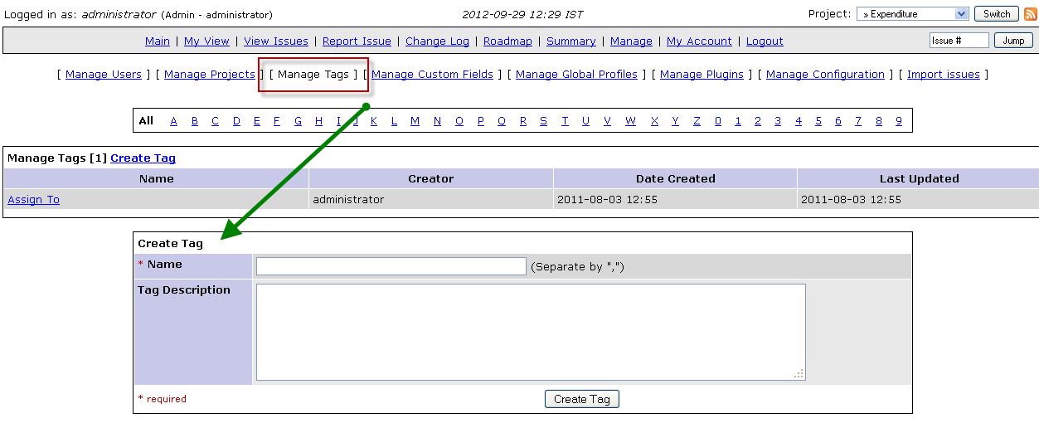This screenshot has height=423, width=1039.
Task: Click the tag Name input field
Action: coord(391,266)
